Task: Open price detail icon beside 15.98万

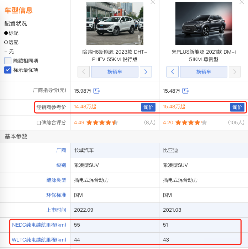Action: point(96,91)
